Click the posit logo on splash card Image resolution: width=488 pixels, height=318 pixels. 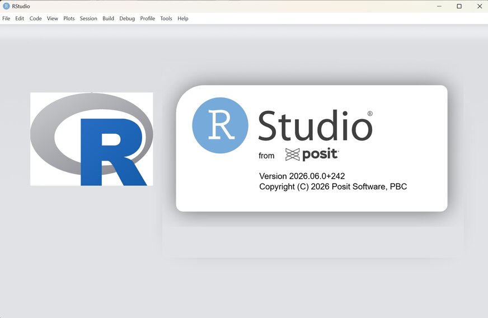[312, 155]
